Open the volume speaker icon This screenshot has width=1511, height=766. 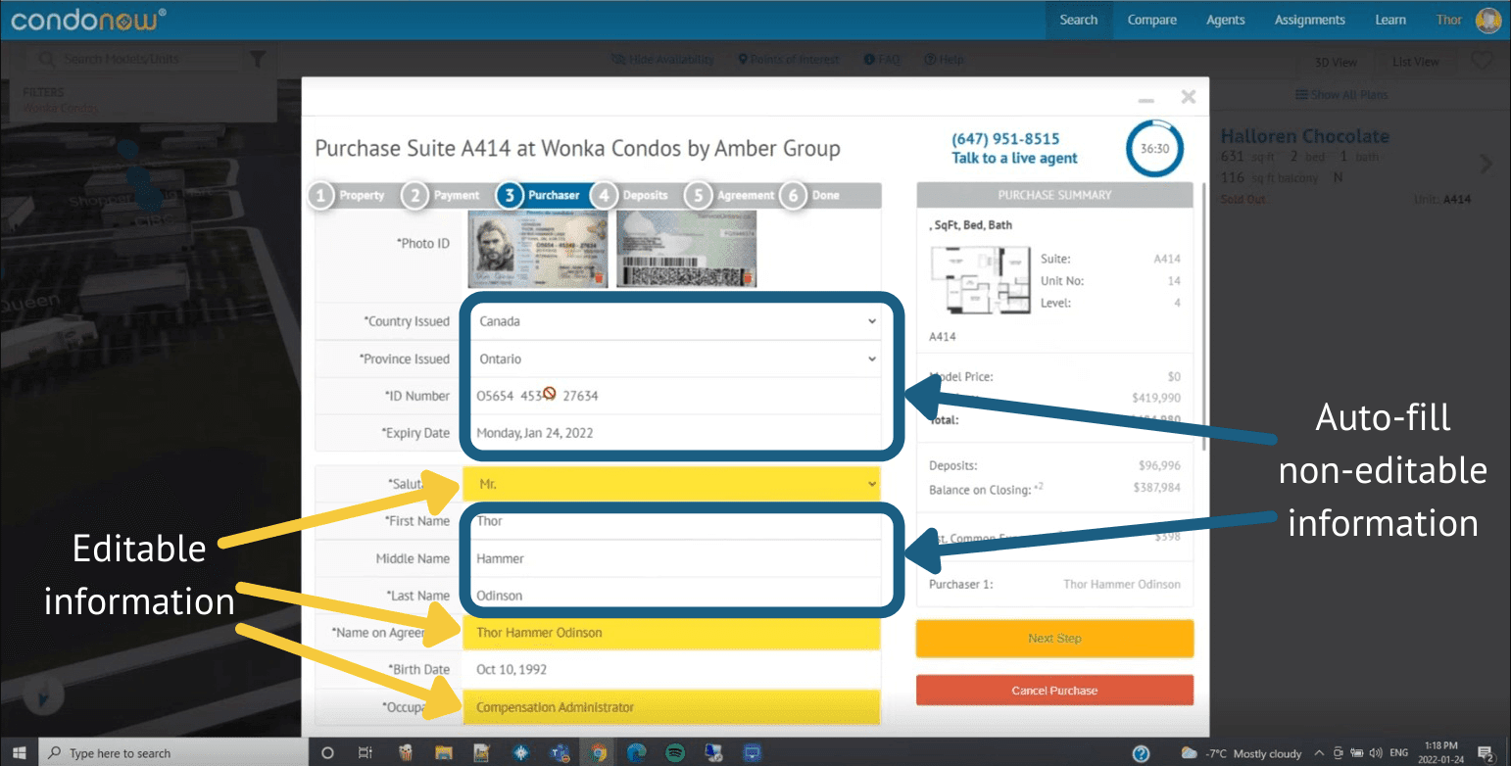pyautogui.click(x=1375, y=753)
